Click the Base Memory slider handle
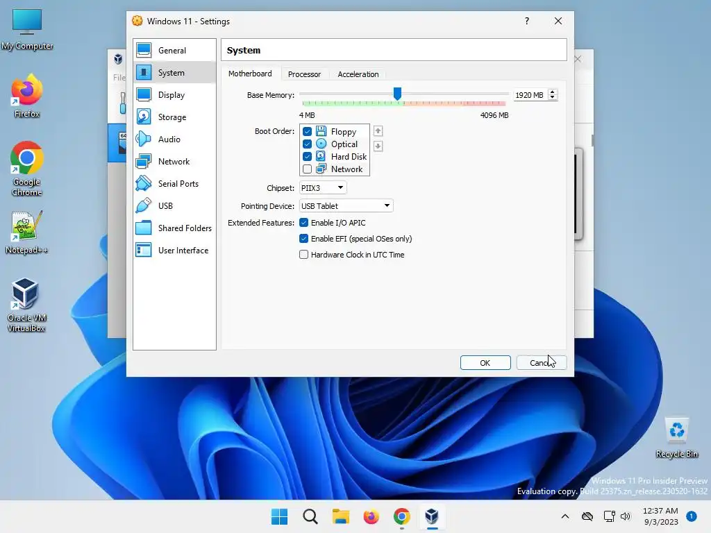Image resolution: width=711 pixels, height=533 pixels. pyautogui.click(x=397, y=94)
